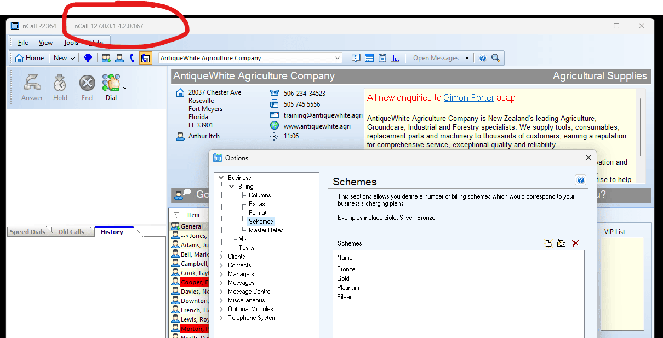Screen dimensions: 663x338
Task: Select the Platinum scheme row
Action: pyautogui.click(x=458, y=288)
